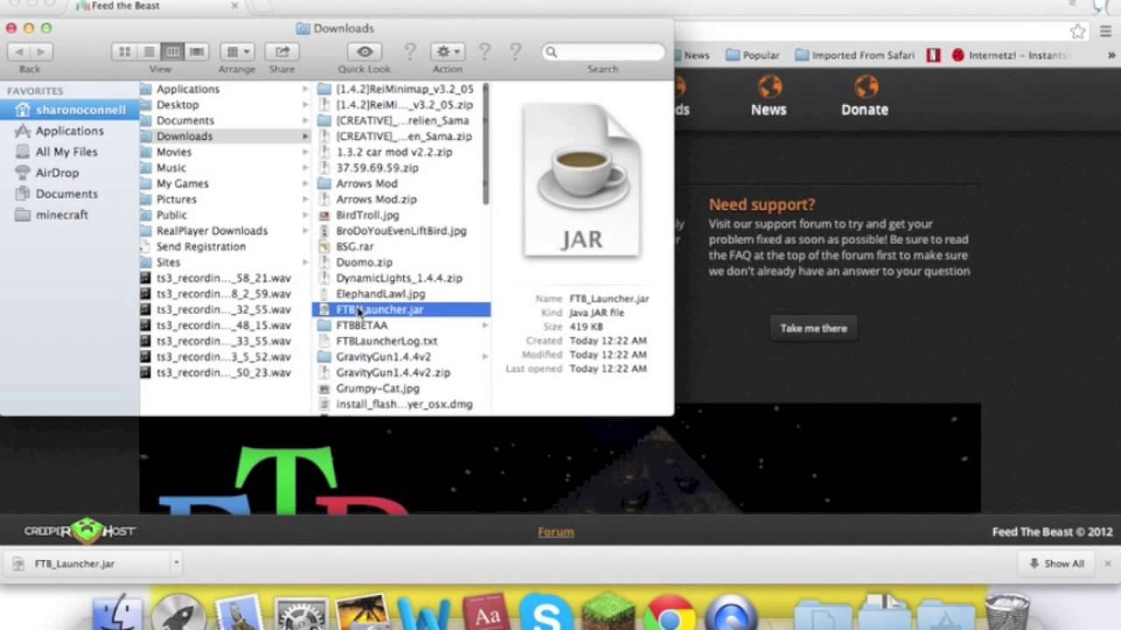Open the Popular bookmarks folder

pyautogui.click(x=752, y=55)
